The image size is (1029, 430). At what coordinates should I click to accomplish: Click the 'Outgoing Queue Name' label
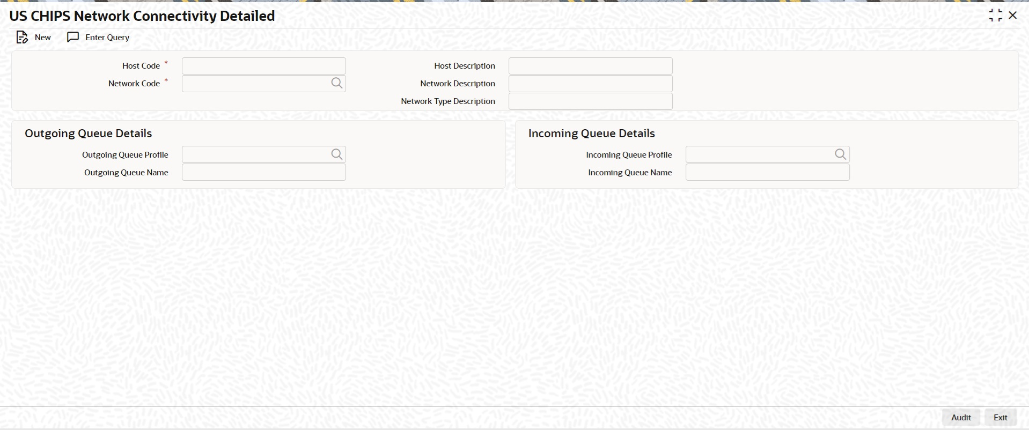[126, 172]
